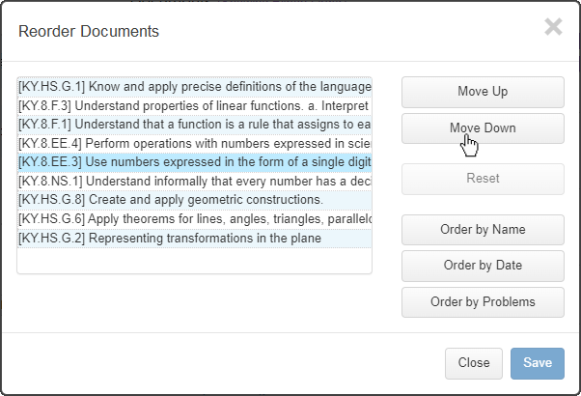
Task: Click the Move Up button
Action: pos(483,92)
